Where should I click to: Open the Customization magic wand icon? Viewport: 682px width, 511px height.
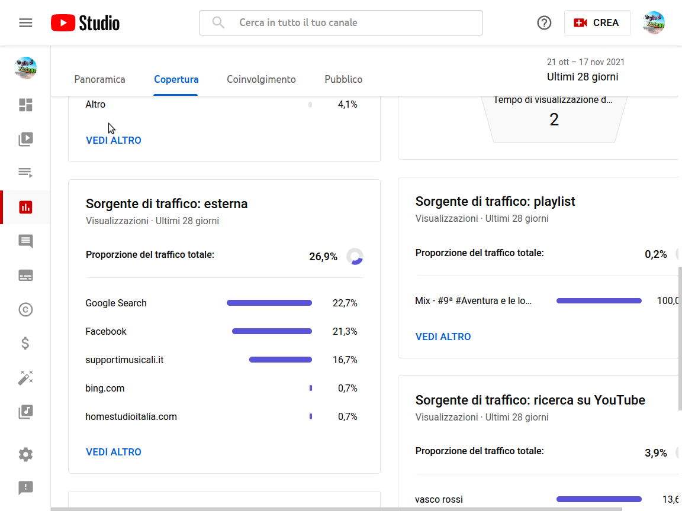(25, 377)
